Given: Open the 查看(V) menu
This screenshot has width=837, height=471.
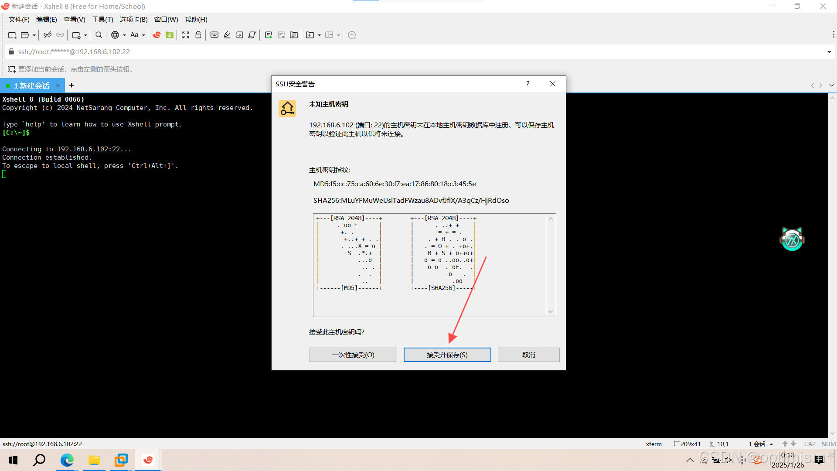Looking at the screenshot, I should [x=74, y=20].
